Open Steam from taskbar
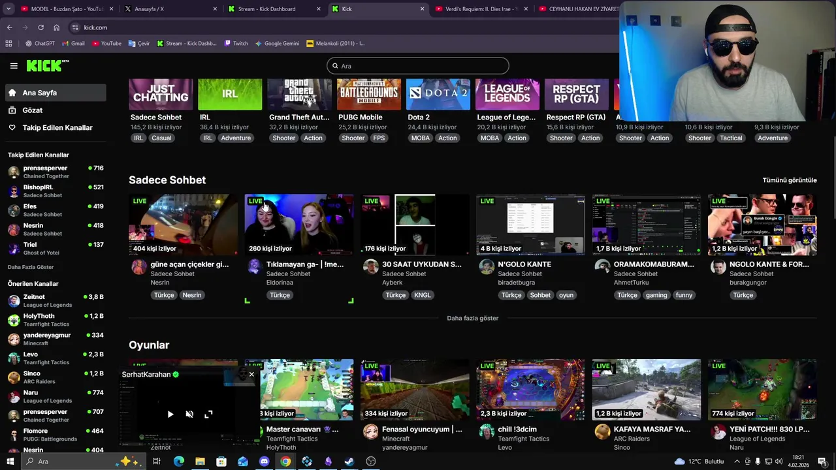 pos(349,462)
